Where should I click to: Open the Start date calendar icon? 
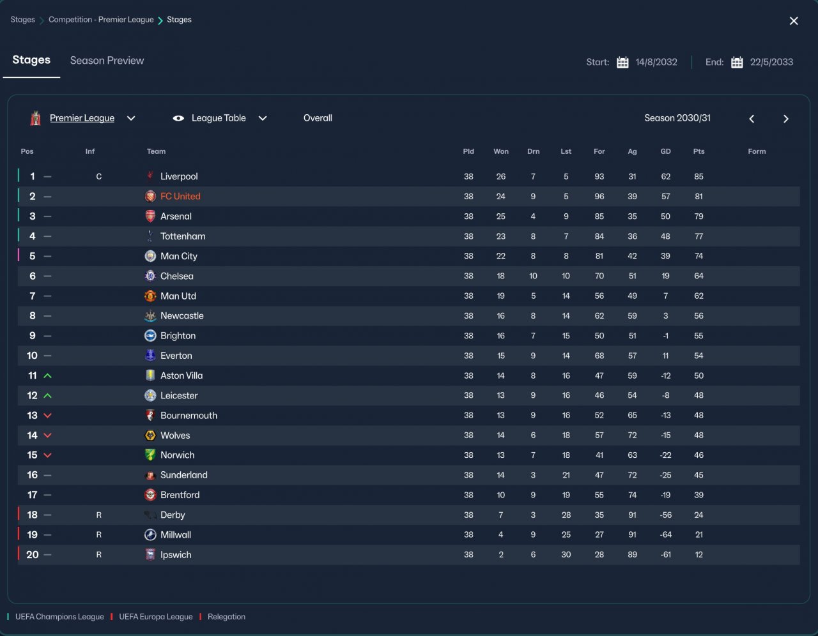622,63
